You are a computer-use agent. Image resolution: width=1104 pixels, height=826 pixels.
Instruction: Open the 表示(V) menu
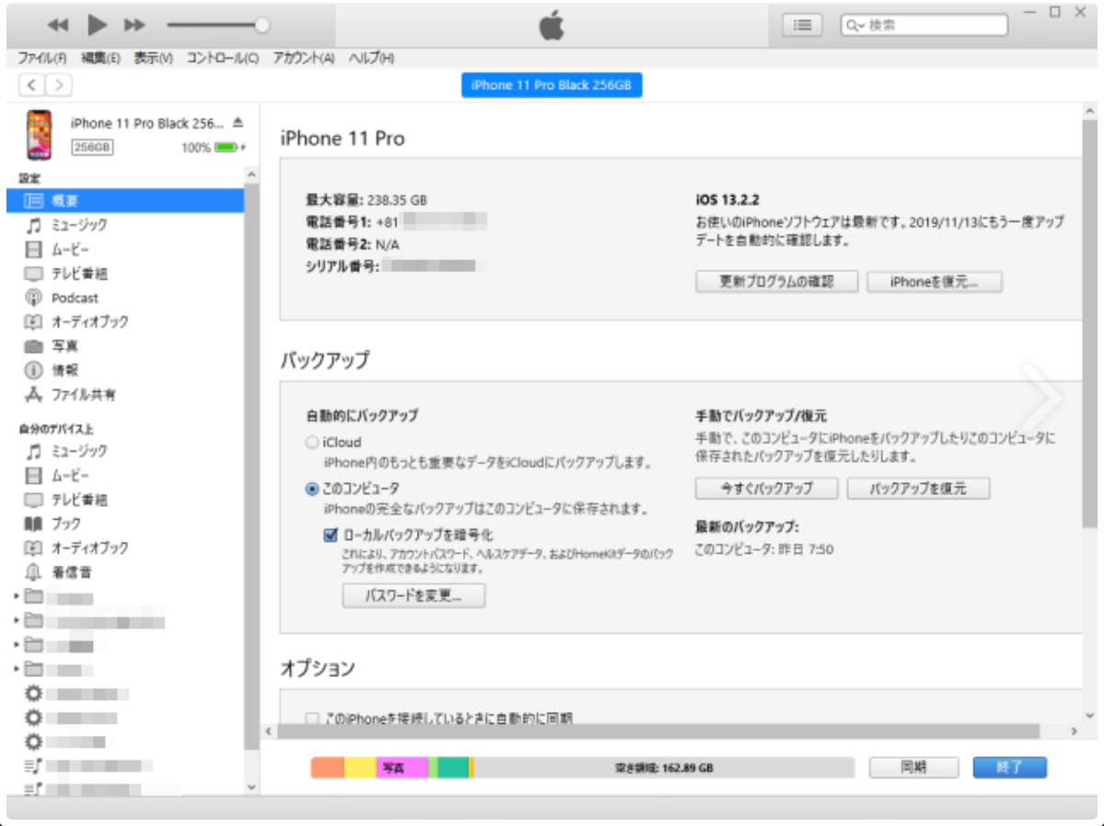click(x=153, y=58)
